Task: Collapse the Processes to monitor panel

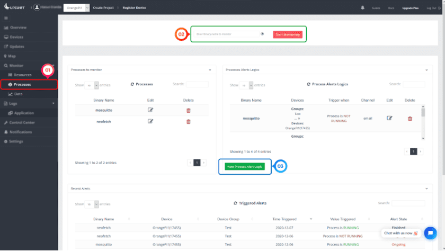Action: (x=210, y=70)
